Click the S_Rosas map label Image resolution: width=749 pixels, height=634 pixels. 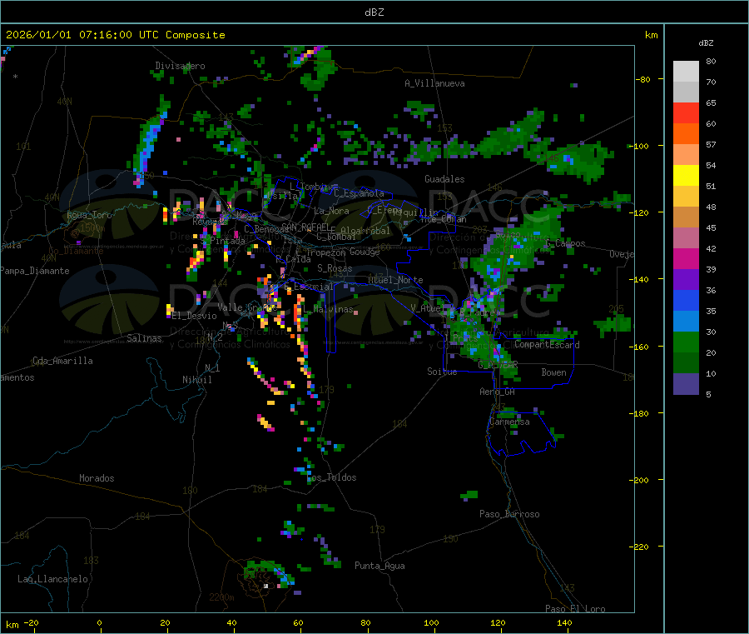pos(335,268)
